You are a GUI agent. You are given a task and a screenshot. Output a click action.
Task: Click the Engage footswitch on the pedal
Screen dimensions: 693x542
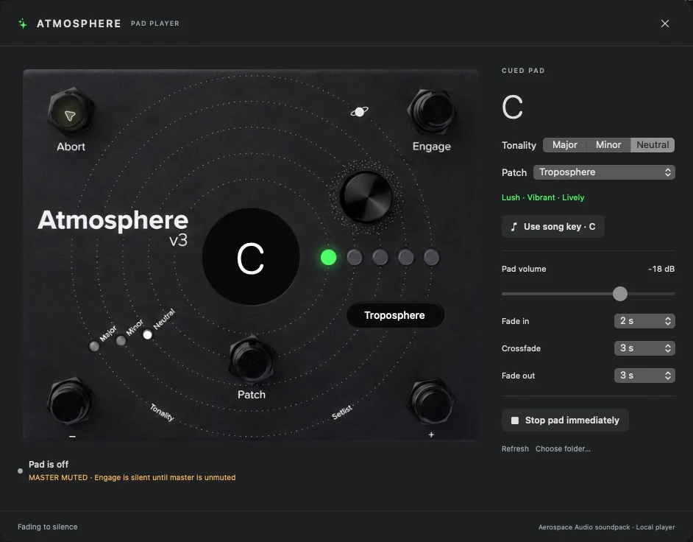pyautogui.click(x=432, y=111)
